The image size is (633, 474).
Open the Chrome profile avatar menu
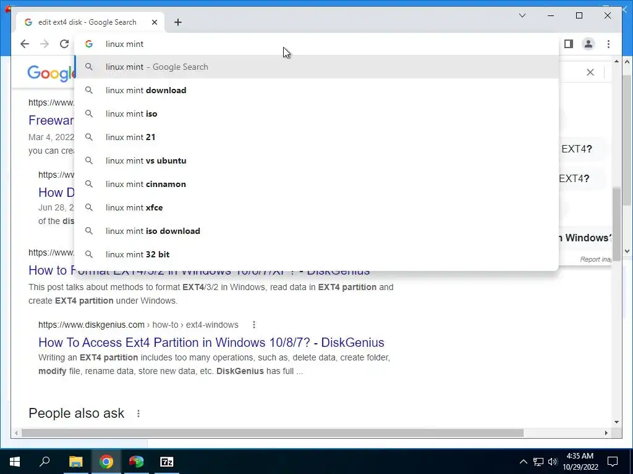(x=588, y=44)
